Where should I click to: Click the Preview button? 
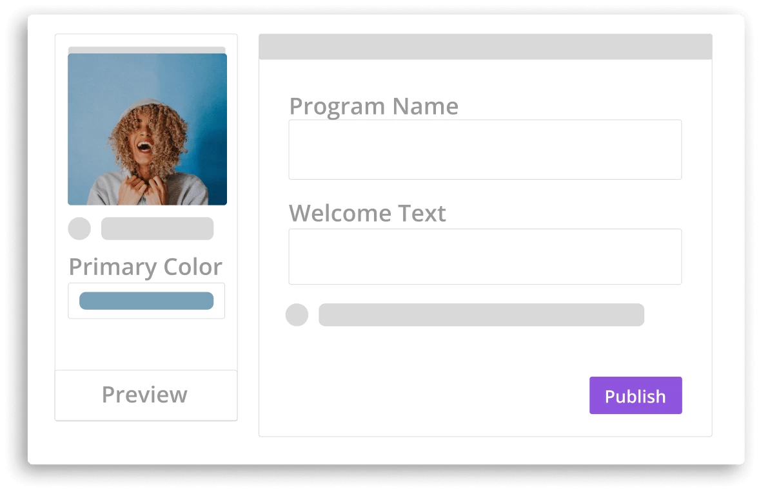[146, 395]
